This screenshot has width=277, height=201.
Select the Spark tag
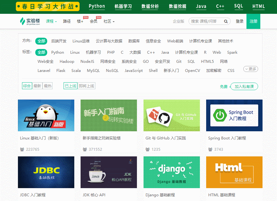[x=232, y=52]
